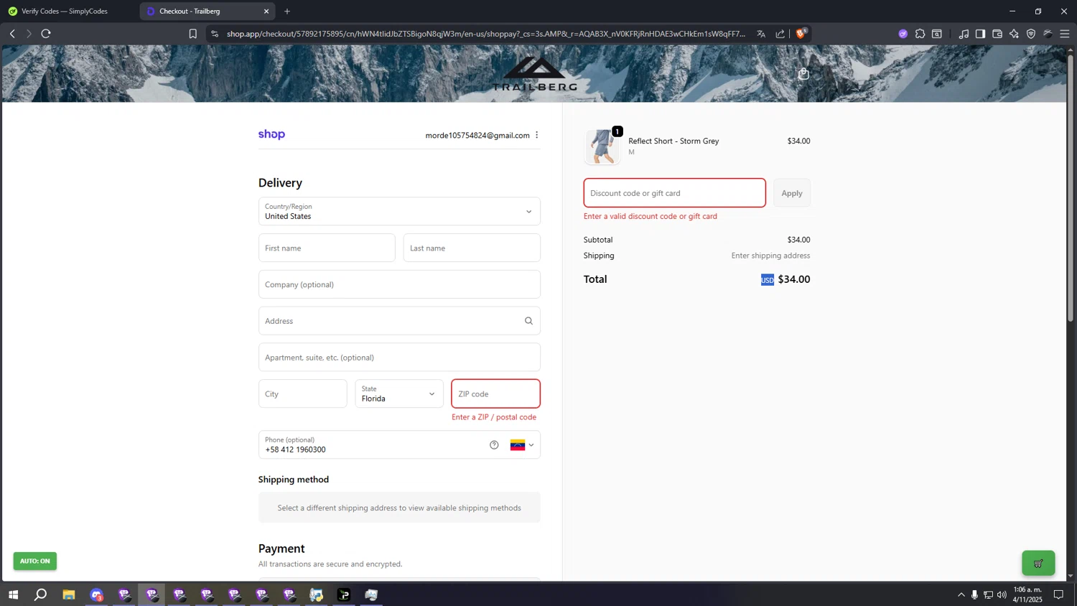Image resolution: width=1077 pixels, height=606 pixels.
Task: Click the translate page icon
Action: pos(761,34)
